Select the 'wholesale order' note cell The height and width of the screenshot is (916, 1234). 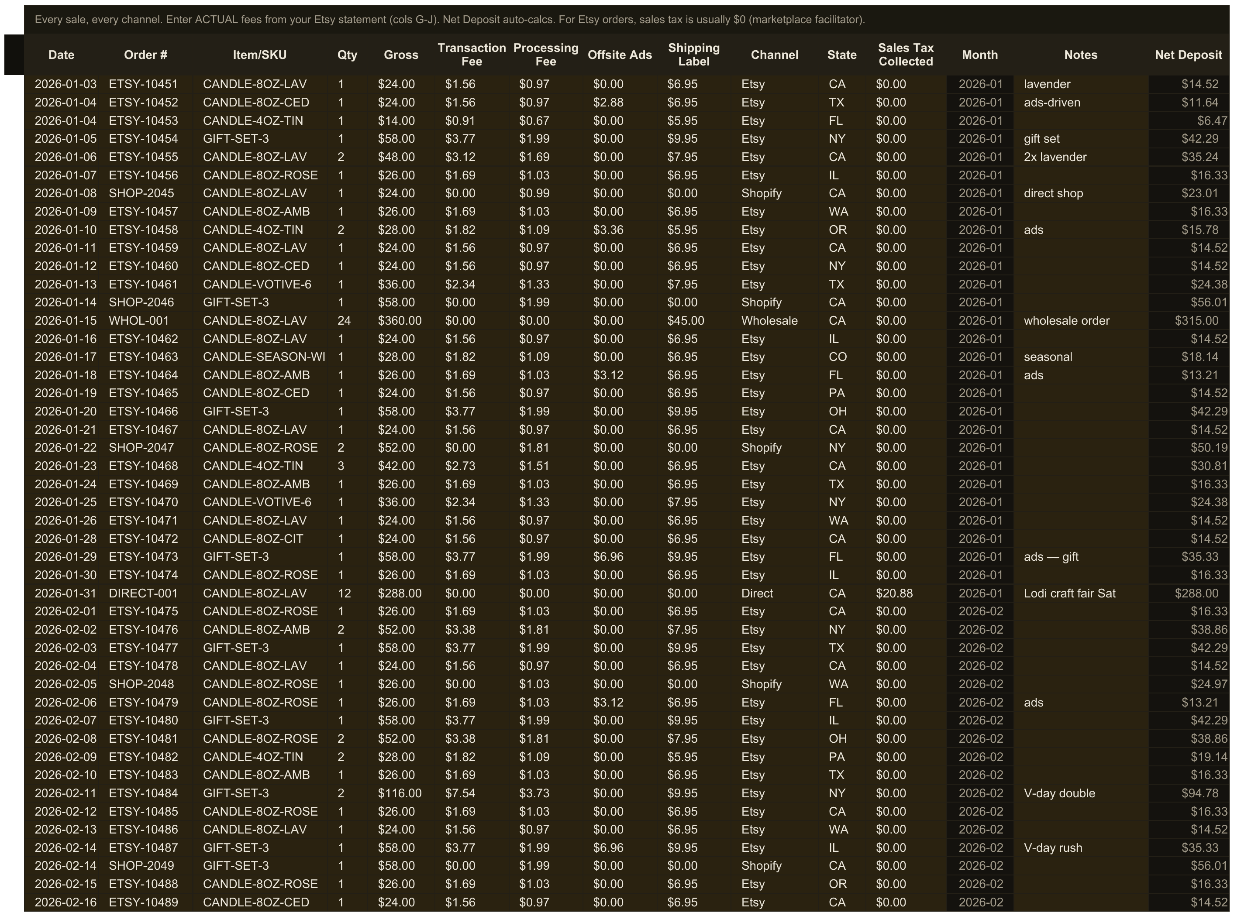click(x=1081, y=320)
